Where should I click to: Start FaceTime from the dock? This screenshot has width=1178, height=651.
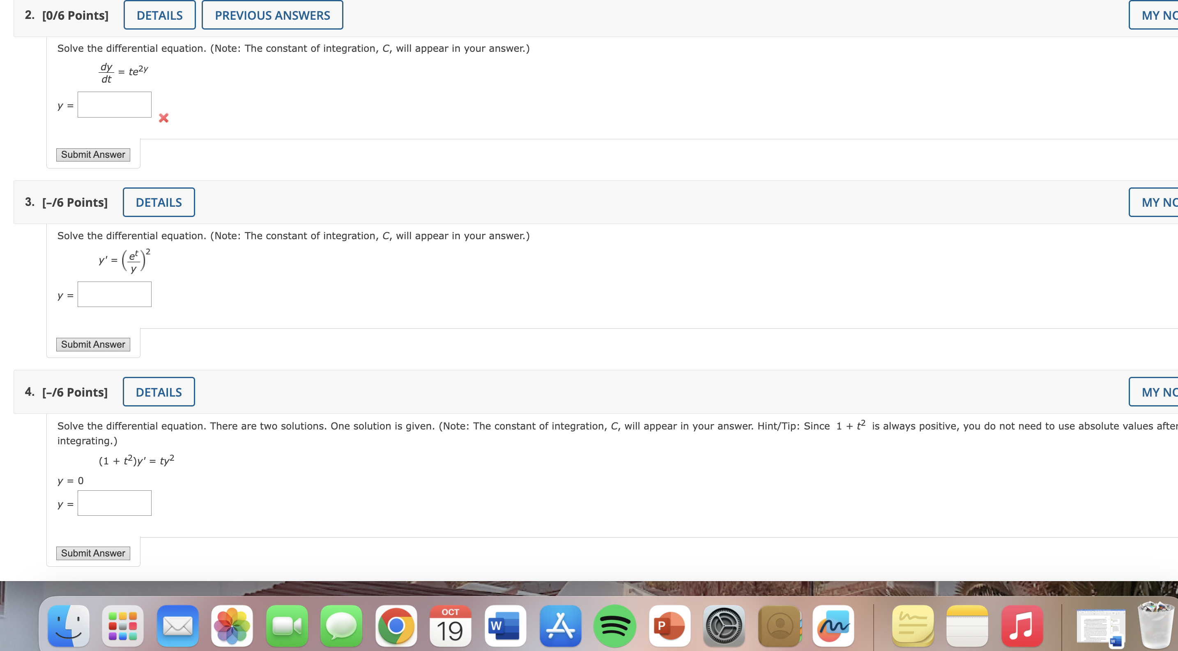(x=287, y=626)
